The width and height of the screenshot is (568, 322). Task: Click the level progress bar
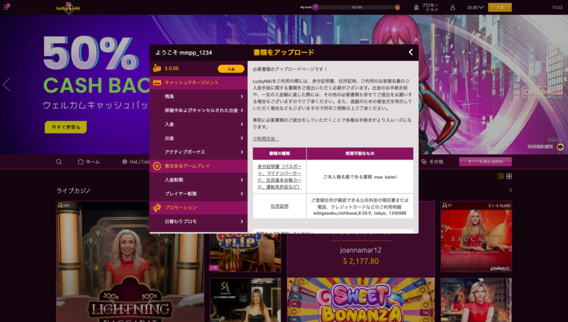(x=357, y=7)
